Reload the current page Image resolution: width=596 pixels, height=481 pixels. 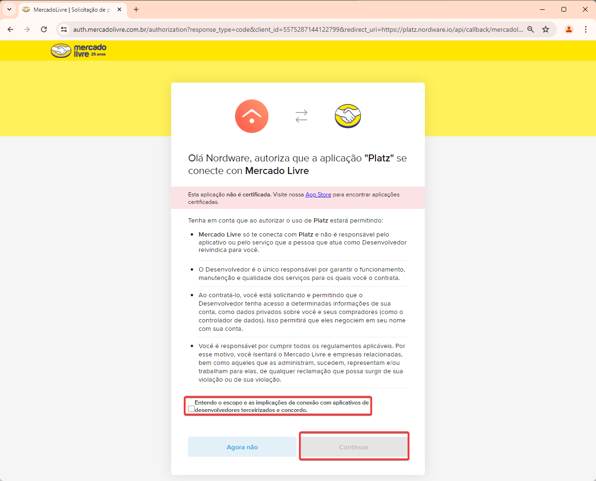pyautogui.click(x=44, y=29)
